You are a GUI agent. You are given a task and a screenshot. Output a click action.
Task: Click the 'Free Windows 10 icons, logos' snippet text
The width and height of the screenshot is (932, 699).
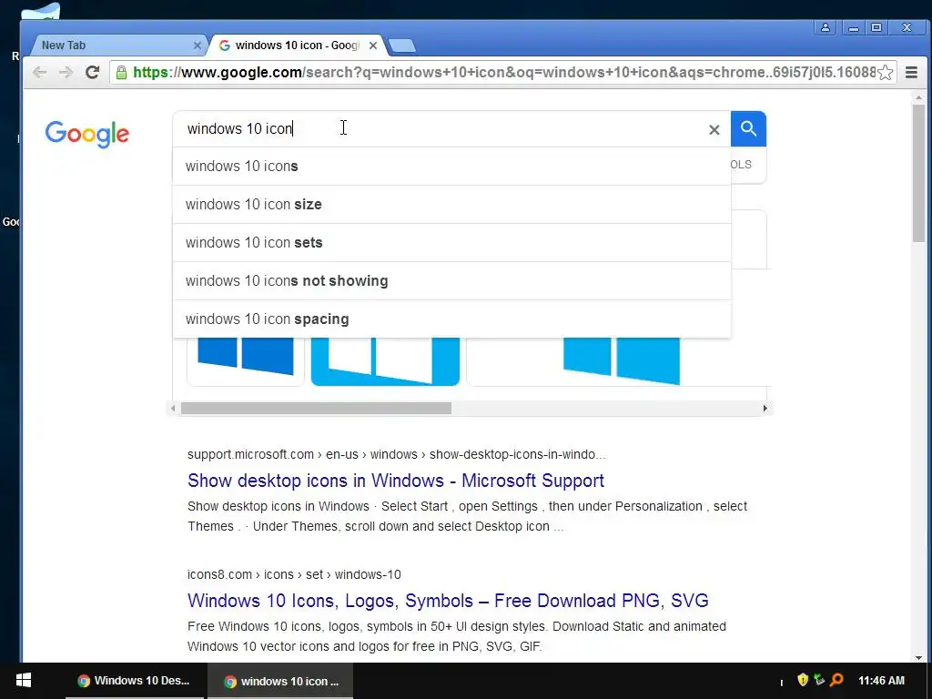pyautogui.click(x=457, y=636)
